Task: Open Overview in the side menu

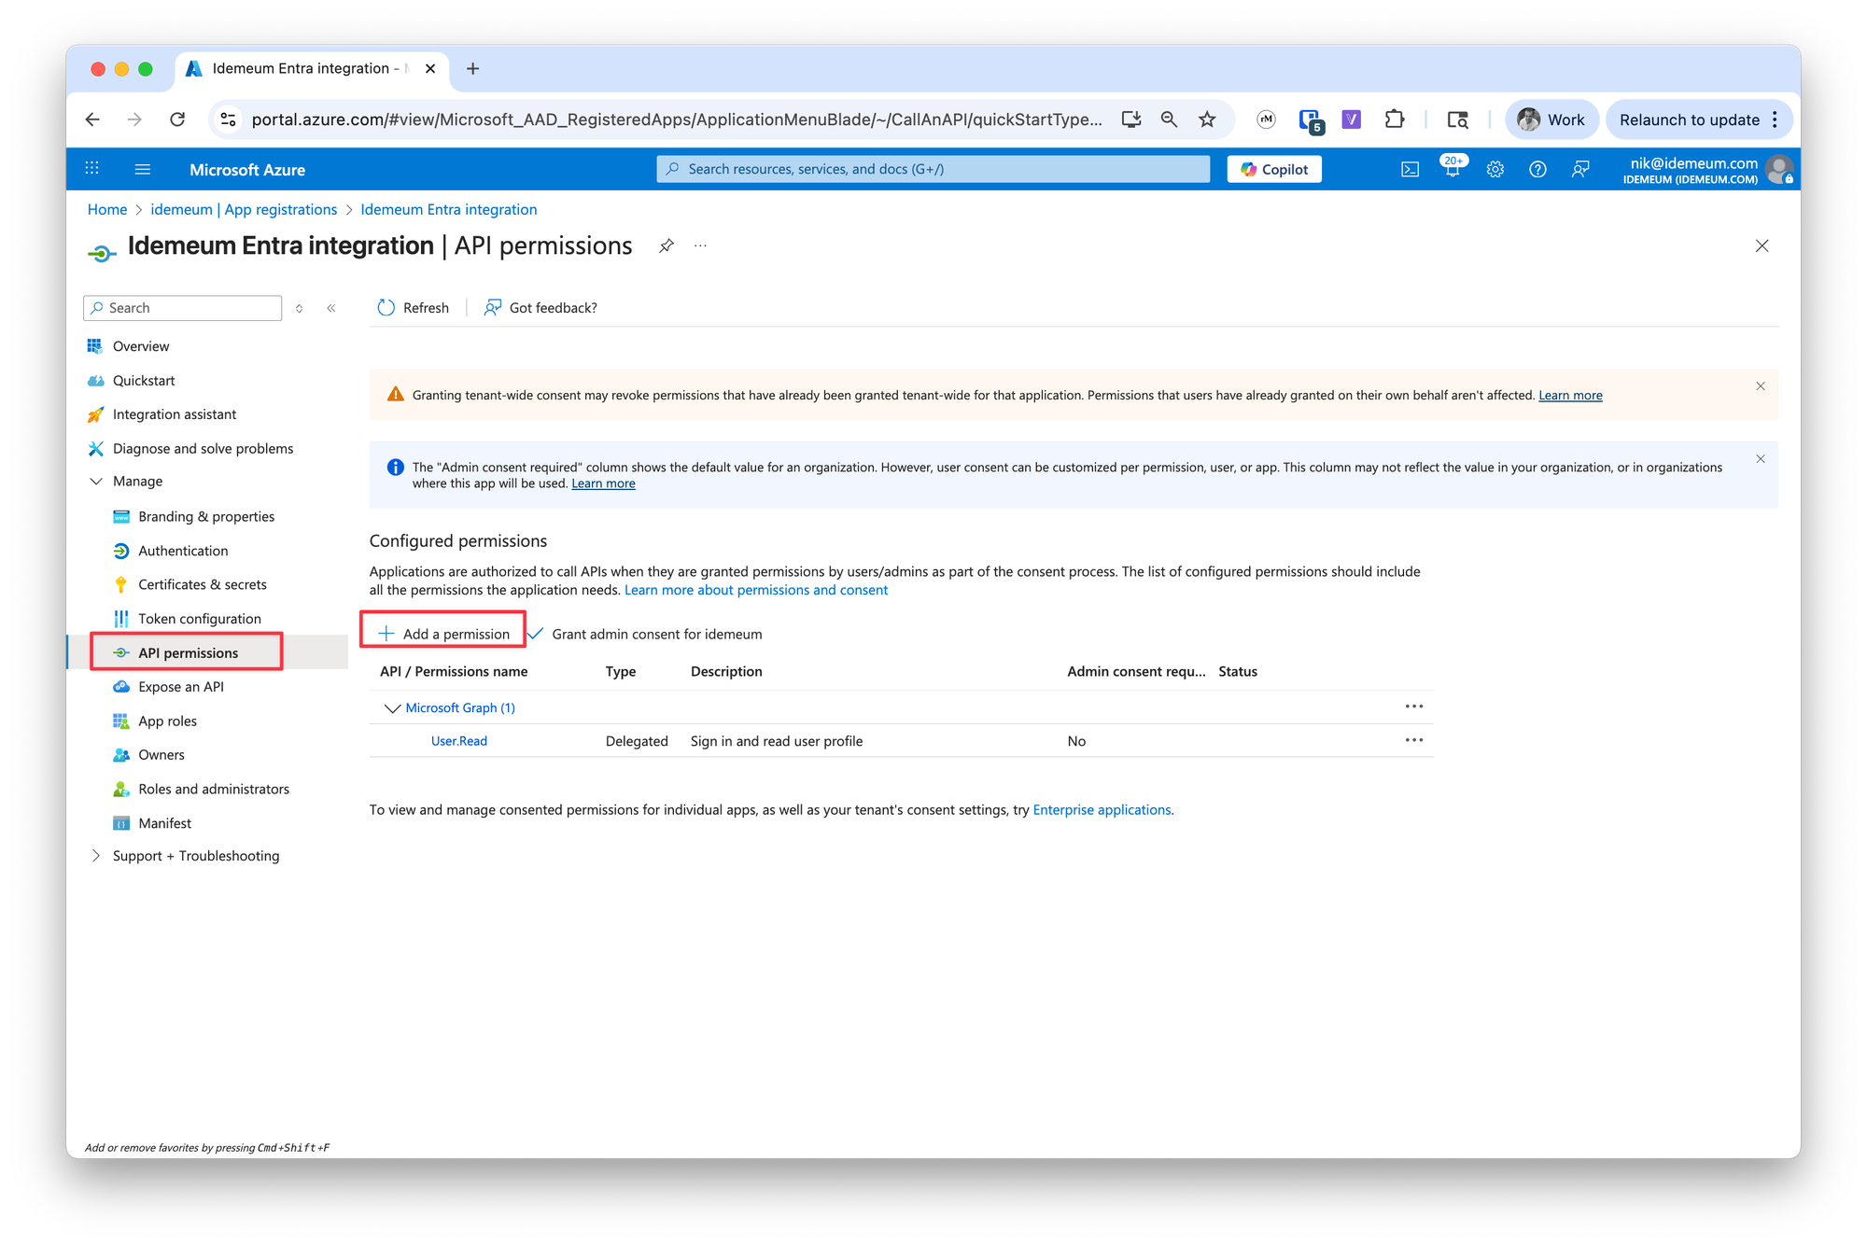Action: (x=141, y=346)
